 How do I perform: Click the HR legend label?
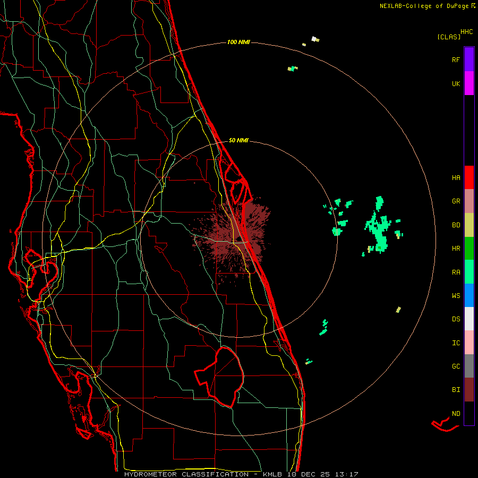pos(456,249)
